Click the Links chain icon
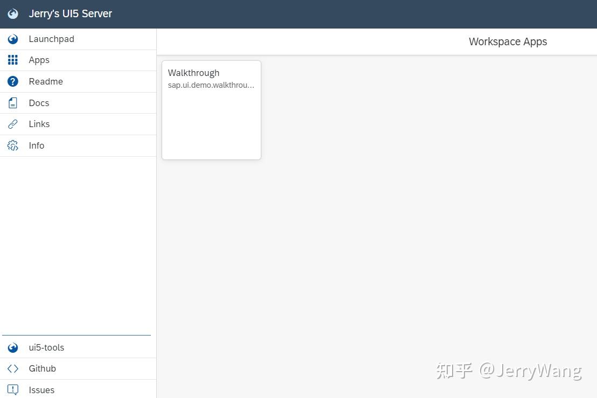 [12, 124]
